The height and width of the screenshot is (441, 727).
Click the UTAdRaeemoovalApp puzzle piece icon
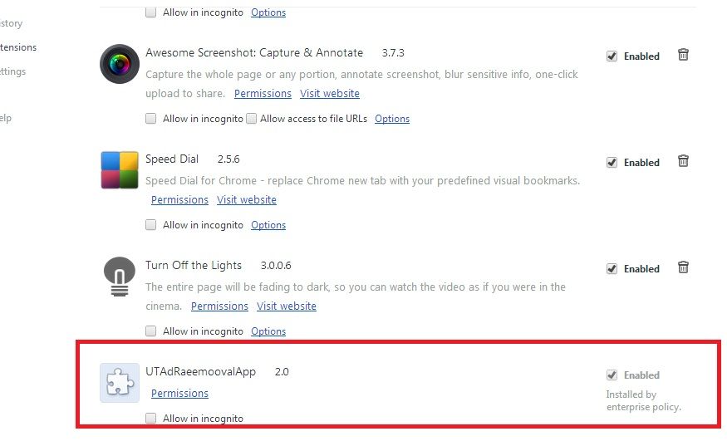pos(120,383)
